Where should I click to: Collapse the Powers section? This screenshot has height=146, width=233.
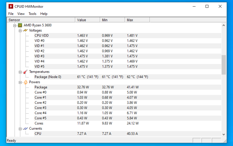(20, 82)
